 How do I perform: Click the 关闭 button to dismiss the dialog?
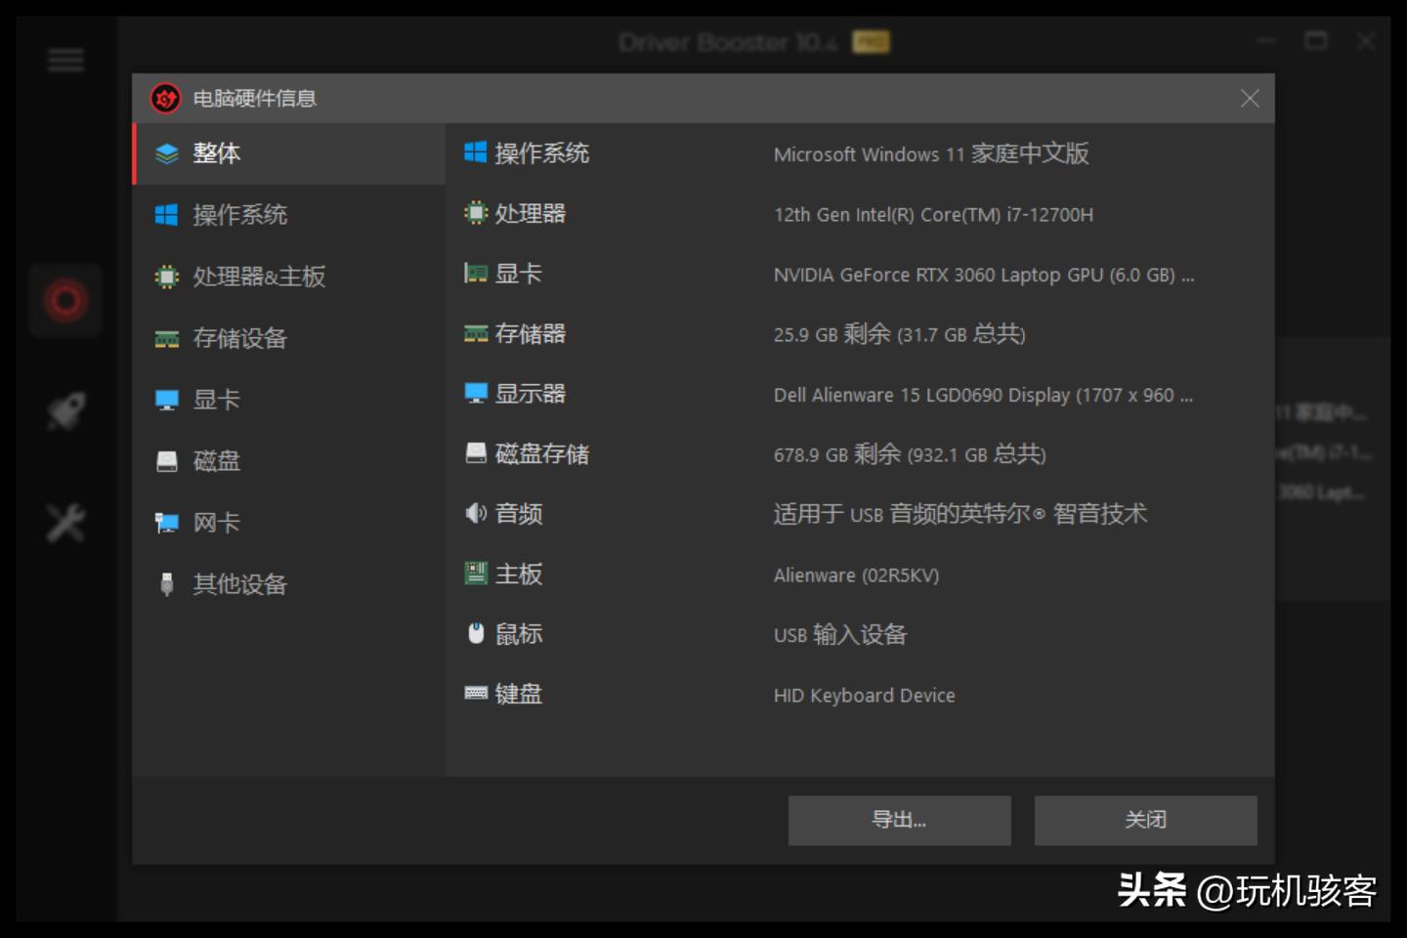1144,820
